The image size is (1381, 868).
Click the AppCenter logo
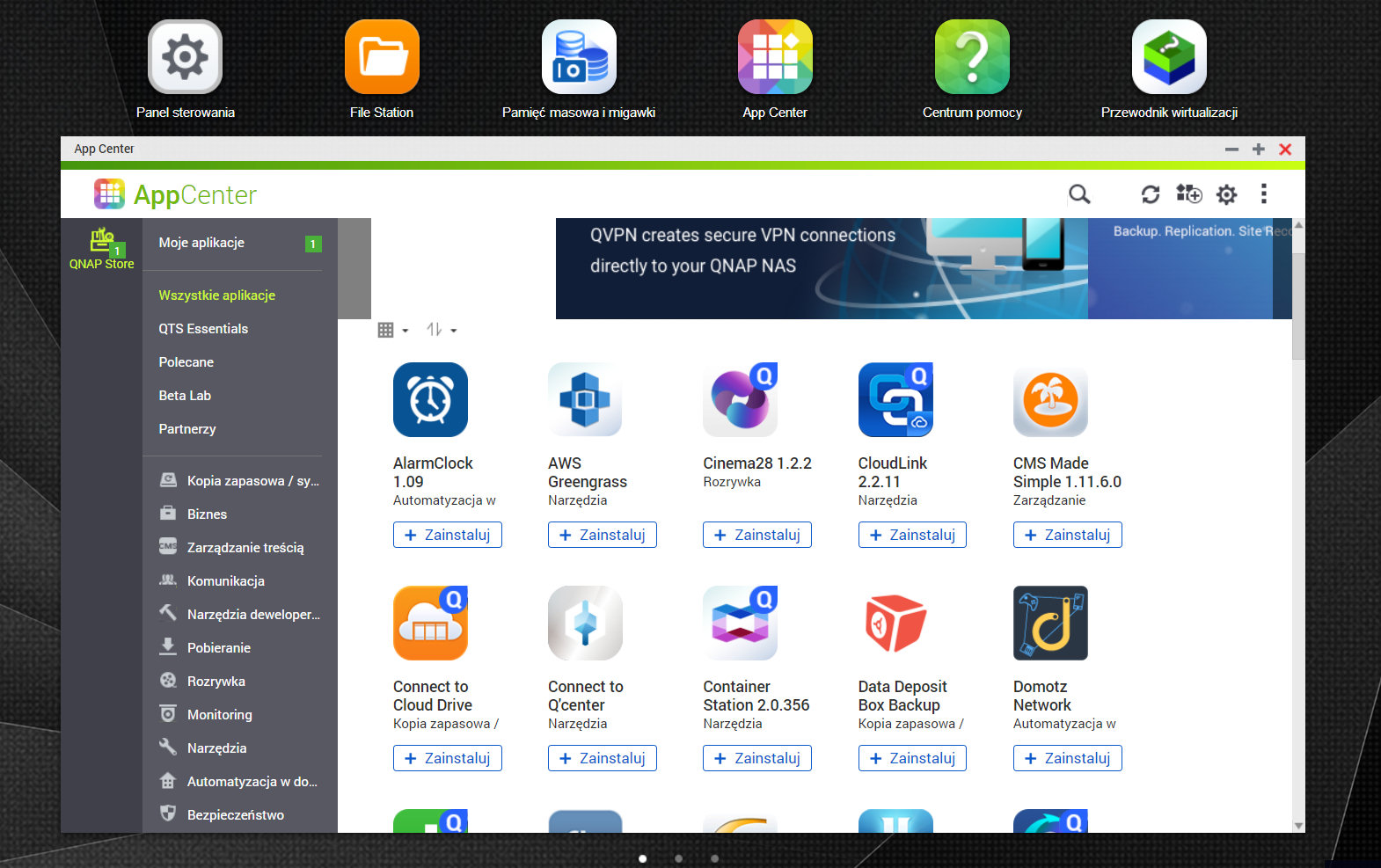click(x=175, y=194)
